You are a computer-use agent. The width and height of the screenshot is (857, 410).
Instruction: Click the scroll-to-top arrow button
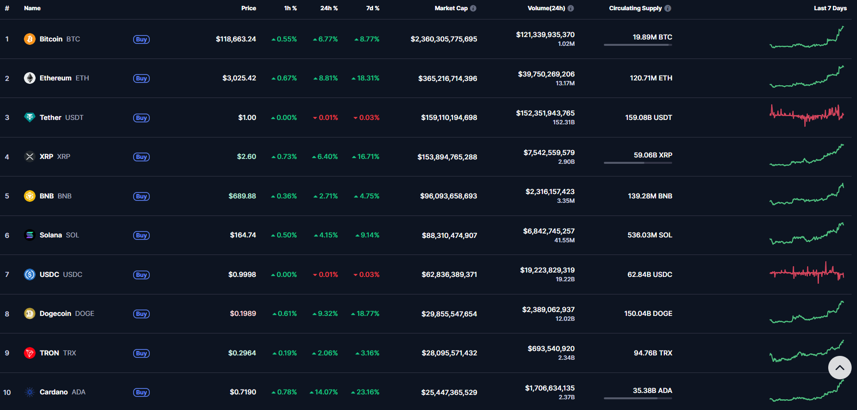click(x=840, y=368)
